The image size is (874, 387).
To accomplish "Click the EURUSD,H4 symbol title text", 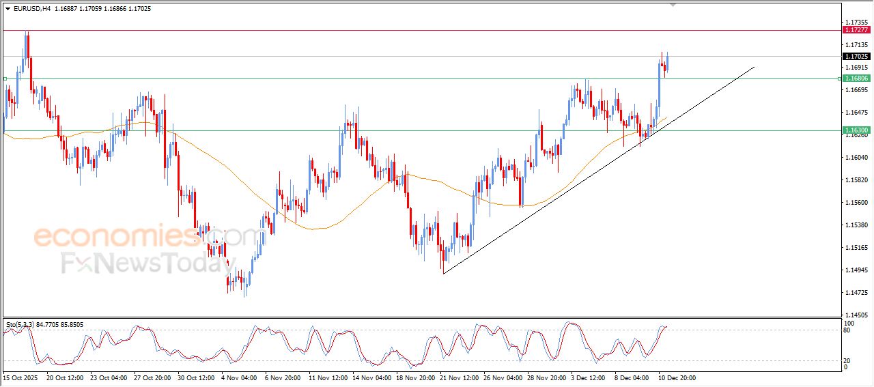I will pyautogui.click(x=31, y=9).
